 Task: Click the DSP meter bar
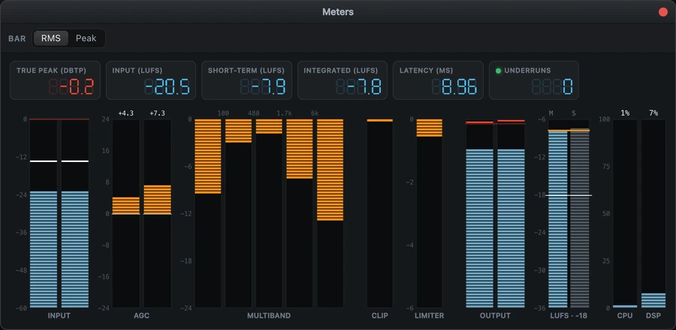(653, 214)
